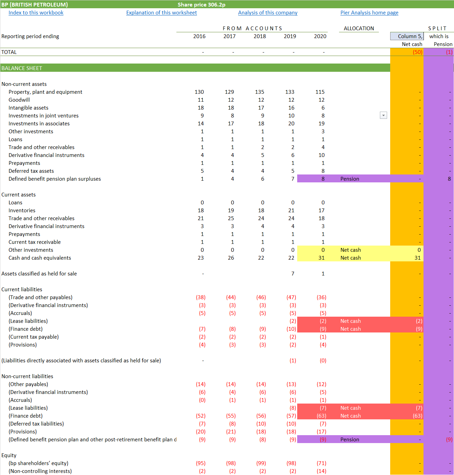Select the Pension allocation cell for pension plan surpluses

350,179
